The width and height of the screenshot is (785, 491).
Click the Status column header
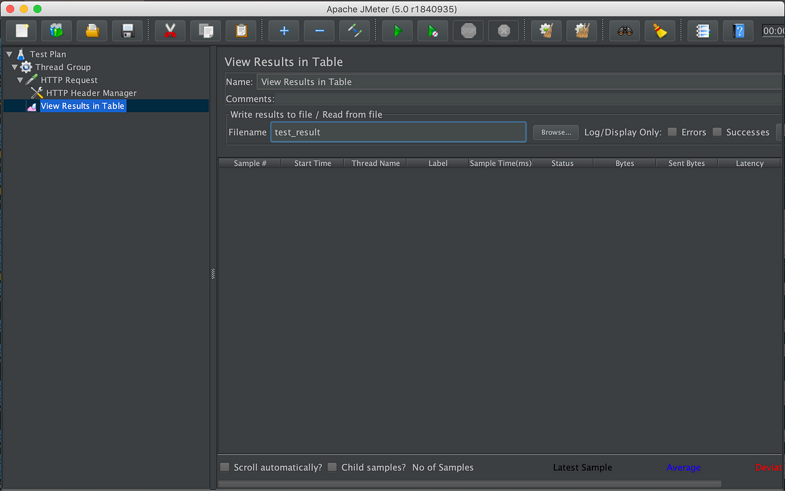(x=562, y=163)
